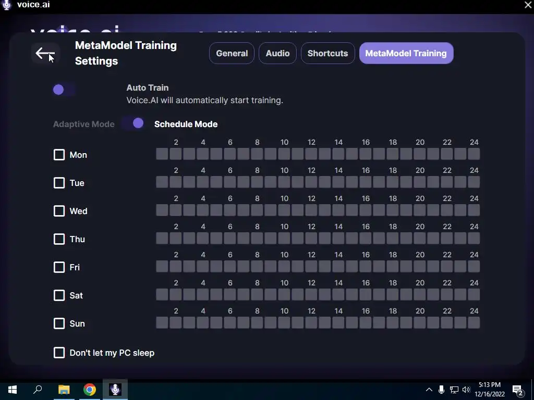Select the hour 2 block for Mon
Image resolution: width=534 pixels, height=400 pixels.
(x=176, y=154)
